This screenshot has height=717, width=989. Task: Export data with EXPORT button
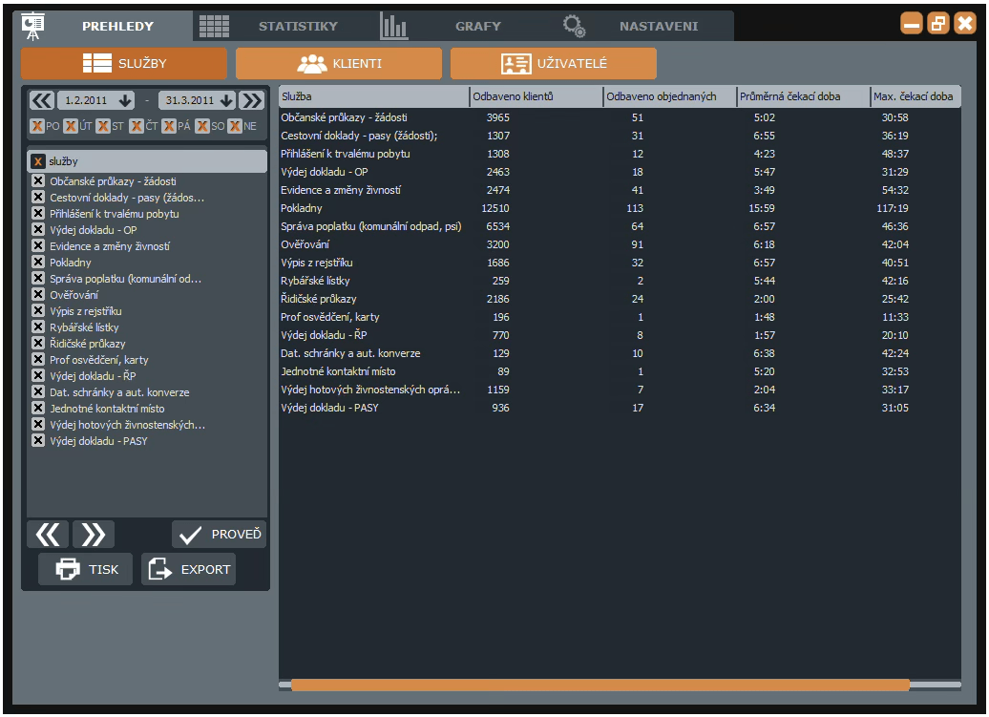(x=189, y=569)
